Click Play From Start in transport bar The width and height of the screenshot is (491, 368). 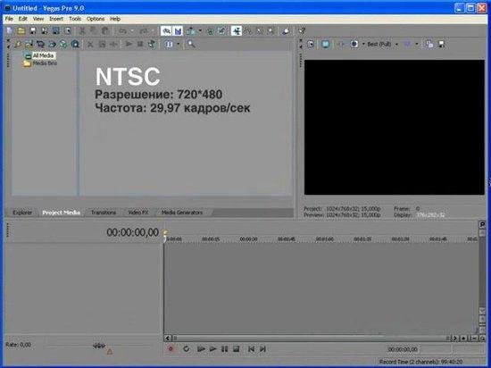coord(201,348)
